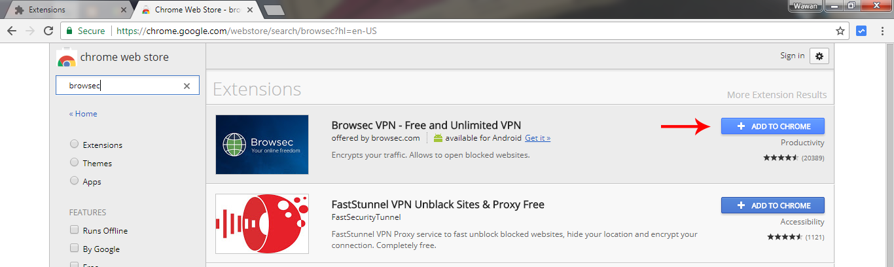Reload the current page
This screenshot has height=267, width=894.
(x=48, y=31)
